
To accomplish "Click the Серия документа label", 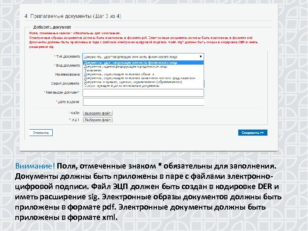I will pos(65,83).
